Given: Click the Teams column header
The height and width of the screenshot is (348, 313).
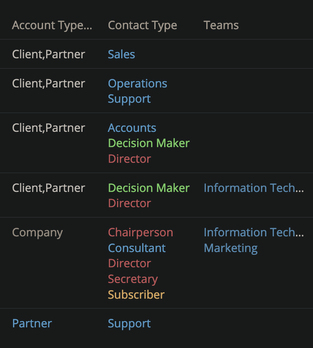Looking at the screenshot, I should [x=221, y=26].
